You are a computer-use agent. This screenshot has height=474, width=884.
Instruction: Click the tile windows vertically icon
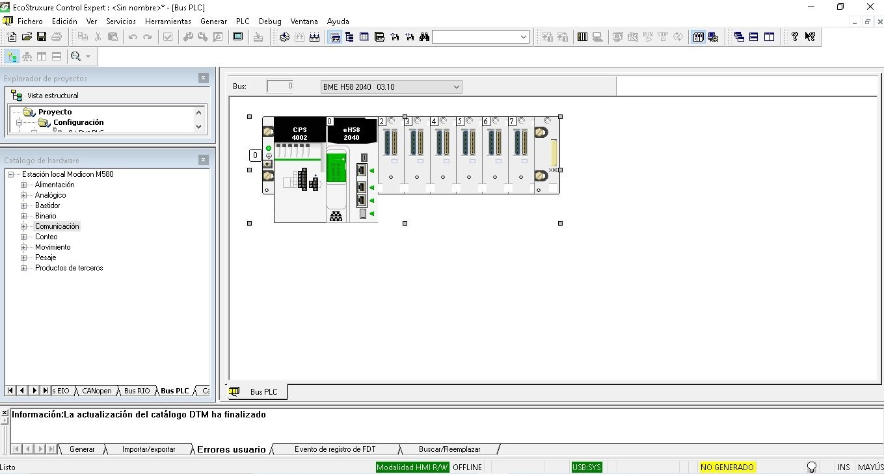(769, 37)
